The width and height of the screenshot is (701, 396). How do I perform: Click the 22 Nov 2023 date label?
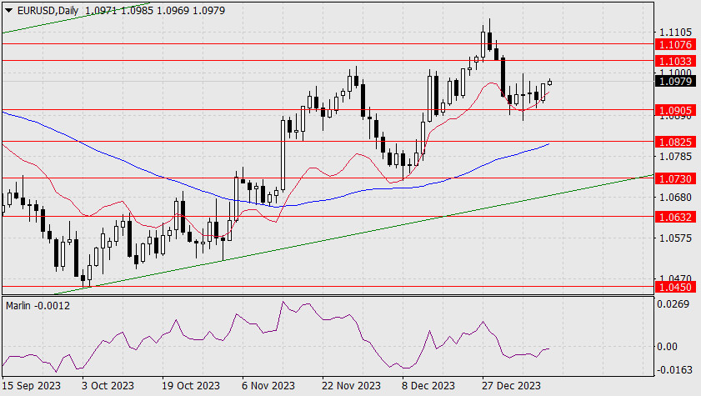[351, 385]
